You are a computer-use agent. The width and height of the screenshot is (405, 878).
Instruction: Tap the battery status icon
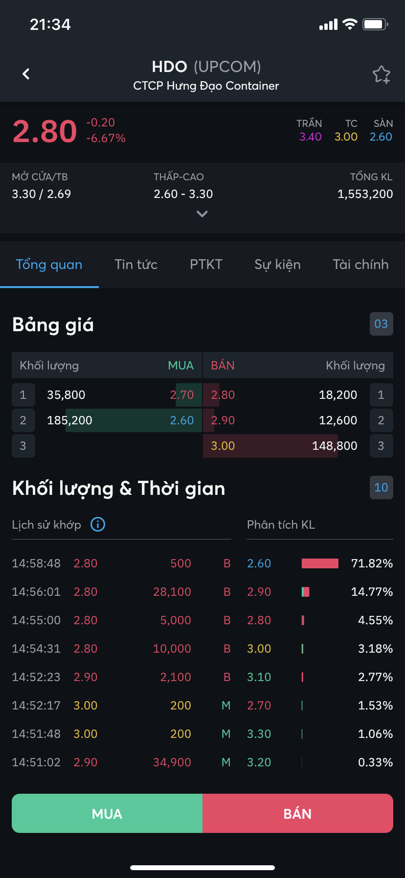pos(375,24)
